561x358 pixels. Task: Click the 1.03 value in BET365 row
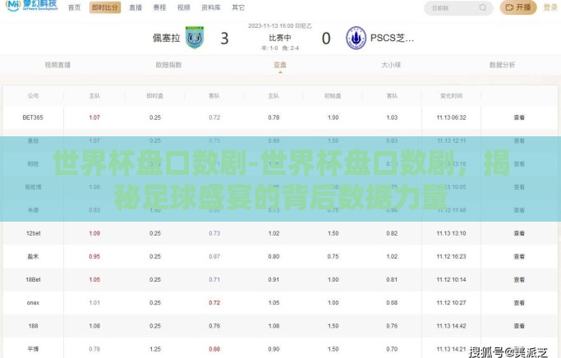(392, 117)
